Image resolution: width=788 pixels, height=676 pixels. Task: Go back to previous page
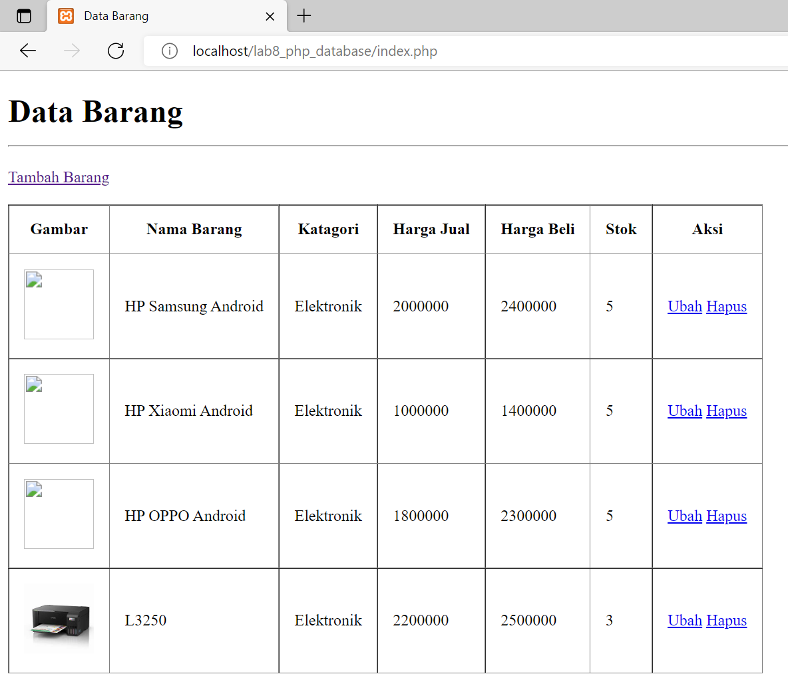click(28, 51)
